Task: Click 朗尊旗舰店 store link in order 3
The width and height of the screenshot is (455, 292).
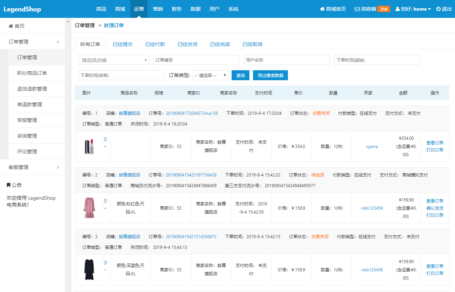Action: pos(130,237)
